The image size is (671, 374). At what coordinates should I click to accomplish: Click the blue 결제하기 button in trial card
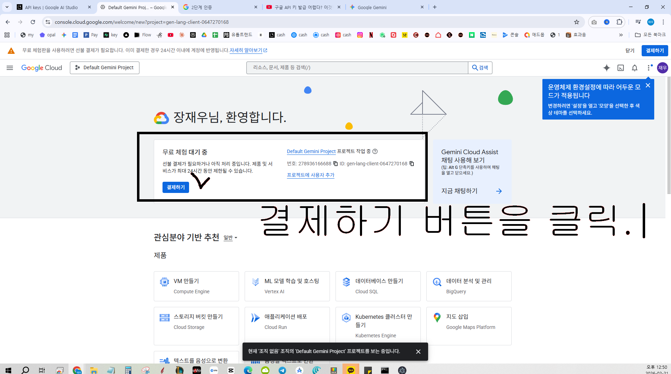click(176, 187)
